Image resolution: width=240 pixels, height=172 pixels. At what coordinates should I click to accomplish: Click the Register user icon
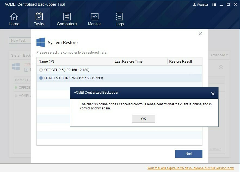click(194, 4)
